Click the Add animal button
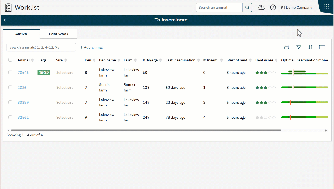 click(91, 47)
